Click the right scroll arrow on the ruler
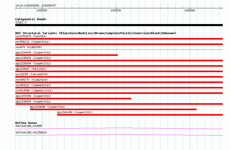This screenshot has height=150, width=230. [222, 8]
